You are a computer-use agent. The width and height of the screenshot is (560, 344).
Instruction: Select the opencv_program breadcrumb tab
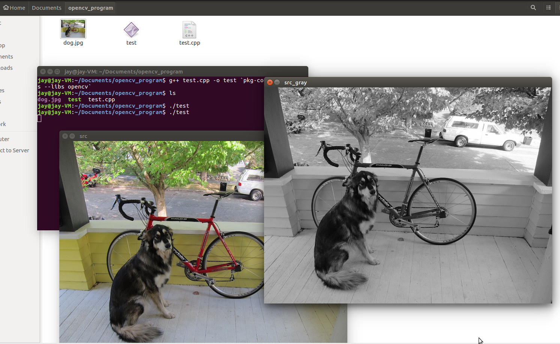(x=90, y=7)
